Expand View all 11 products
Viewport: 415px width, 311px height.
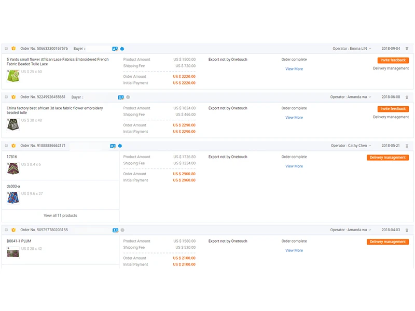click(x=60, y=216)
